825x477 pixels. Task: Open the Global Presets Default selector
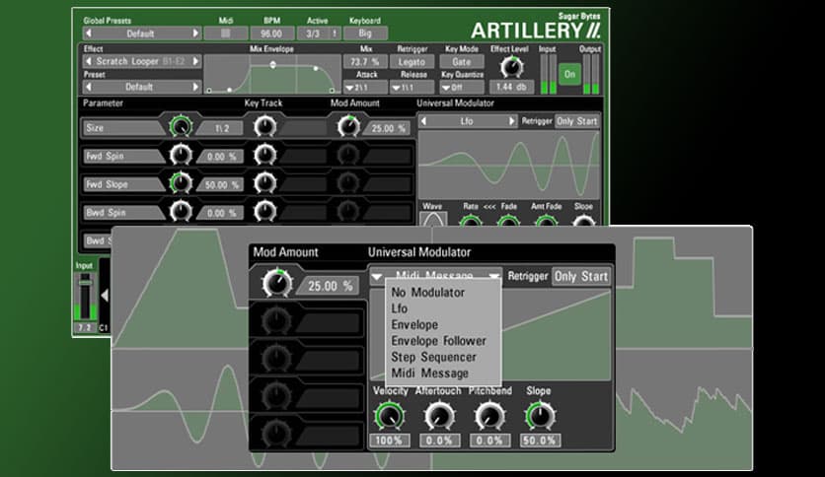coord(142,34)
